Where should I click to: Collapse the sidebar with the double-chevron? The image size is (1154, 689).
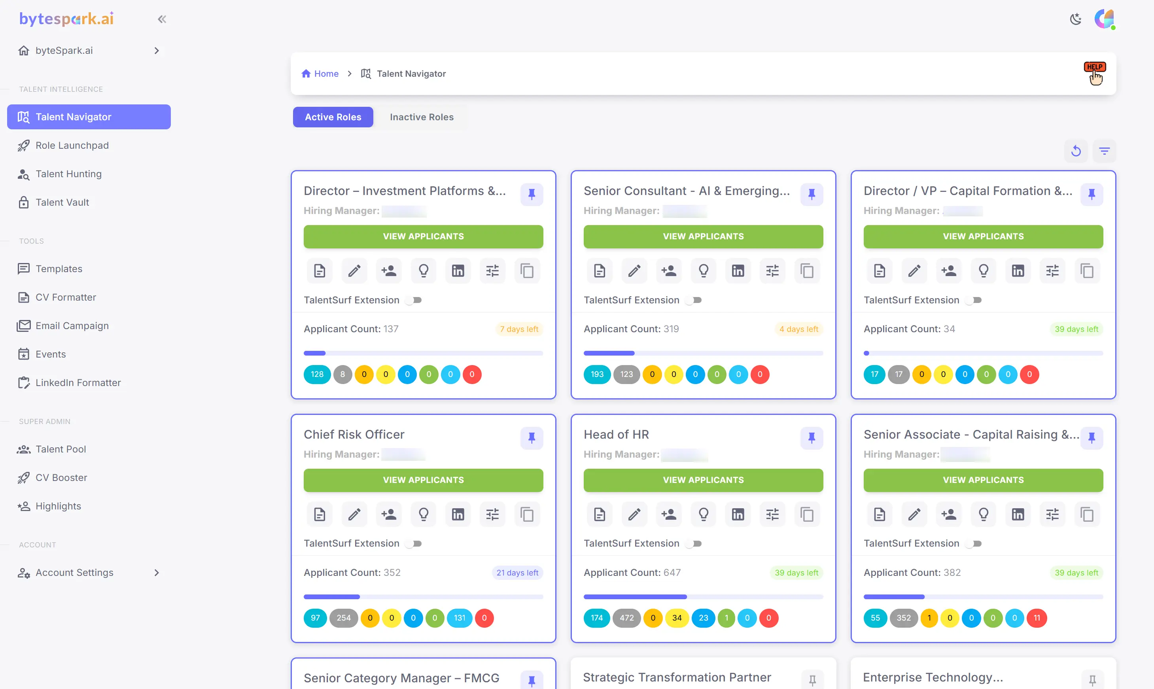coord(162,19)
